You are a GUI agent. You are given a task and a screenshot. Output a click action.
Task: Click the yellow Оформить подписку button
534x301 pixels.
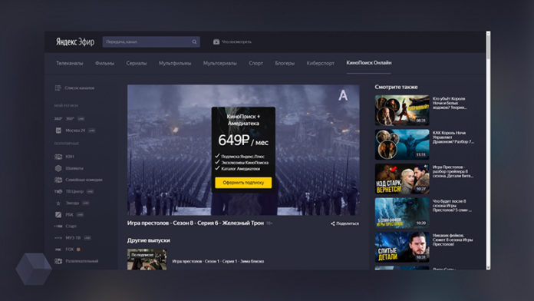243,183
